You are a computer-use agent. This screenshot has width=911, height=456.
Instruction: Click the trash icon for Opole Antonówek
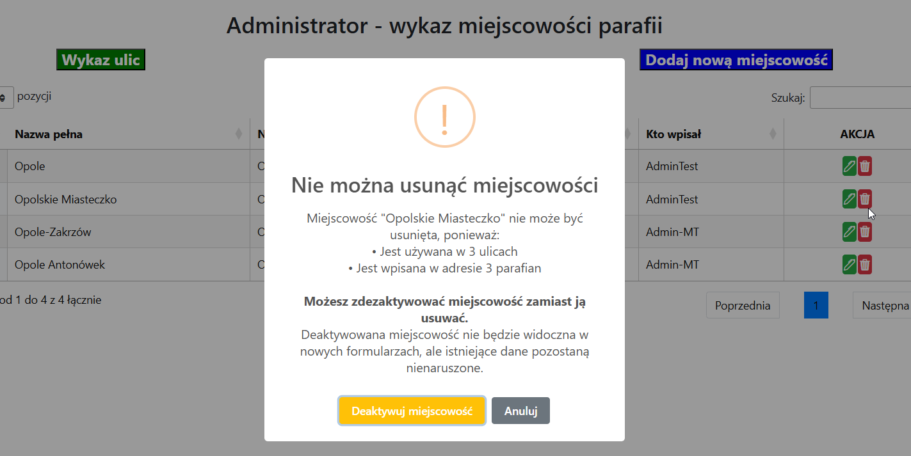(x=864, y=264)
